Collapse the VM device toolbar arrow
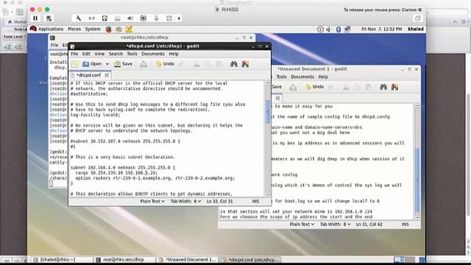The width and height of the screenshot is (471, 265). [179, 18]
